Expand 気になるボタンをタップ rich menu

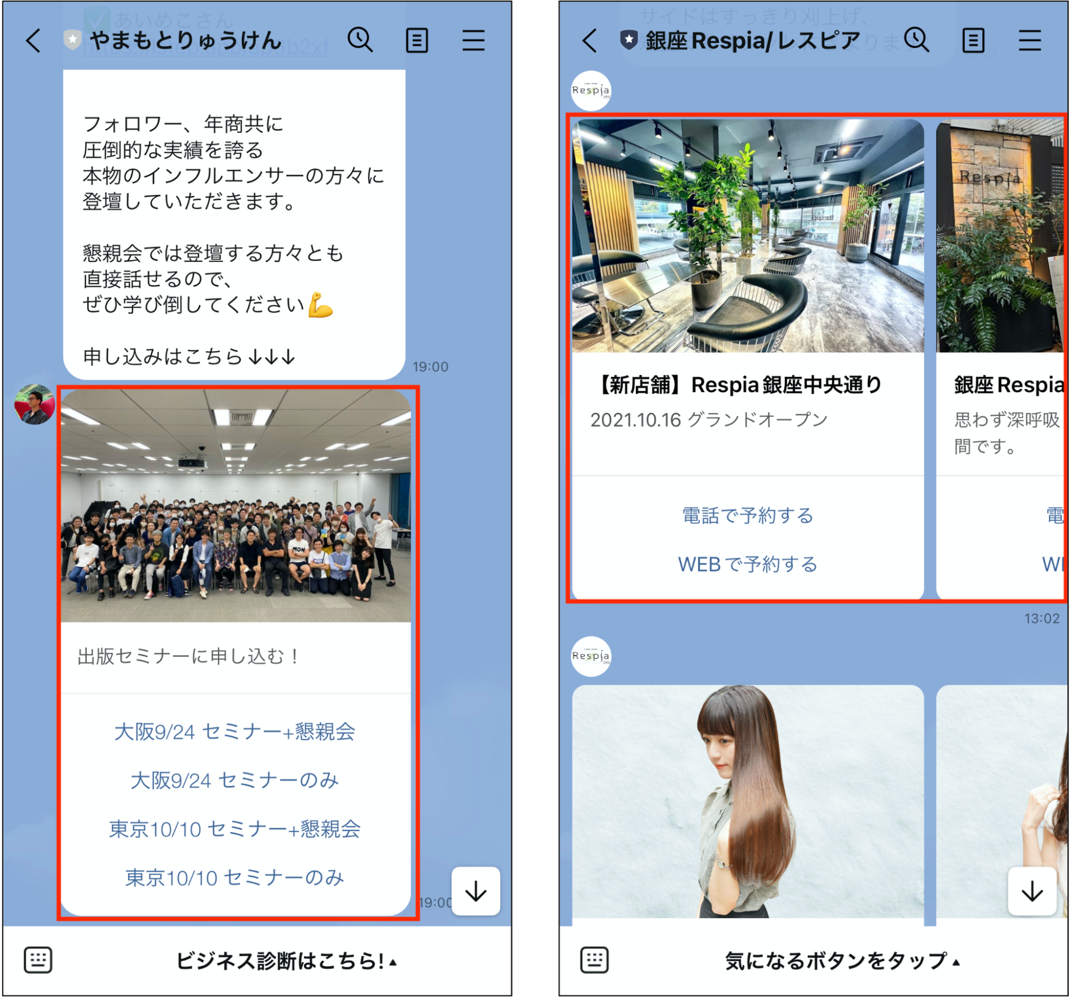[x=843, y=961]
